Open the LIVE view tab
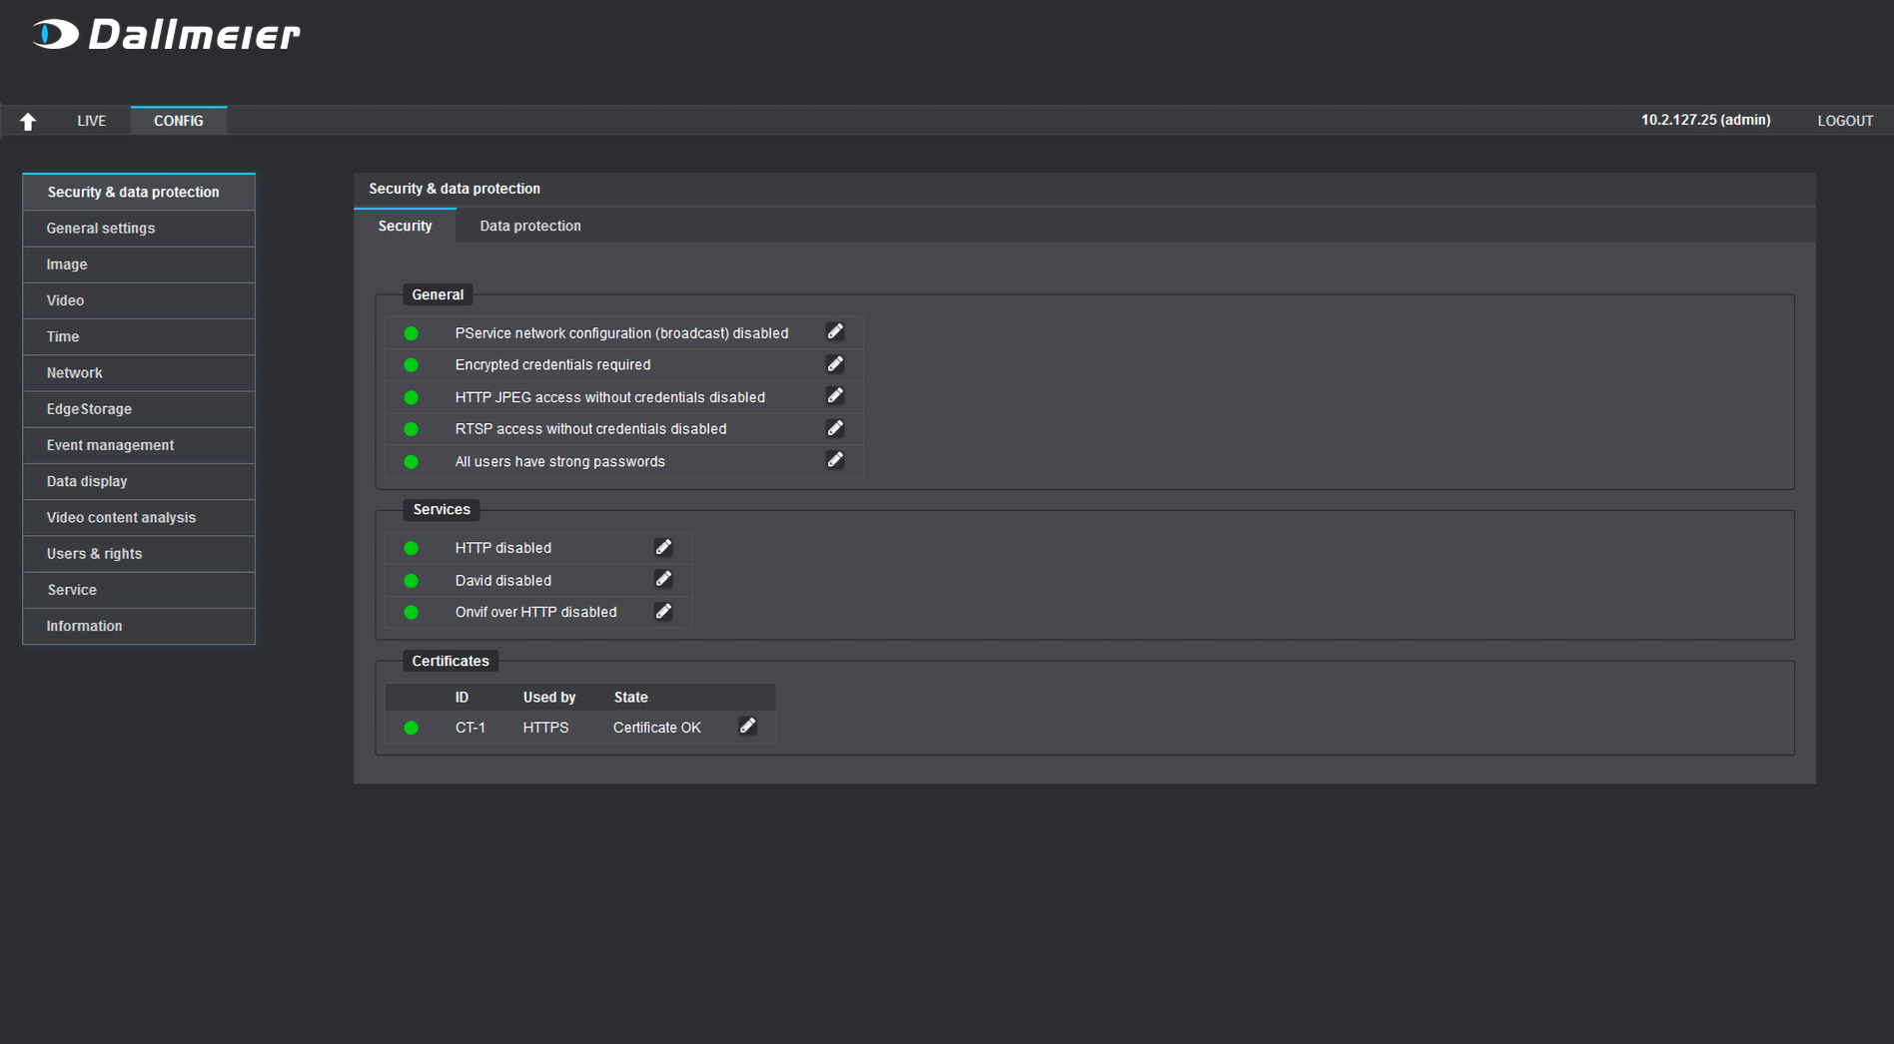 click(91, 121)
